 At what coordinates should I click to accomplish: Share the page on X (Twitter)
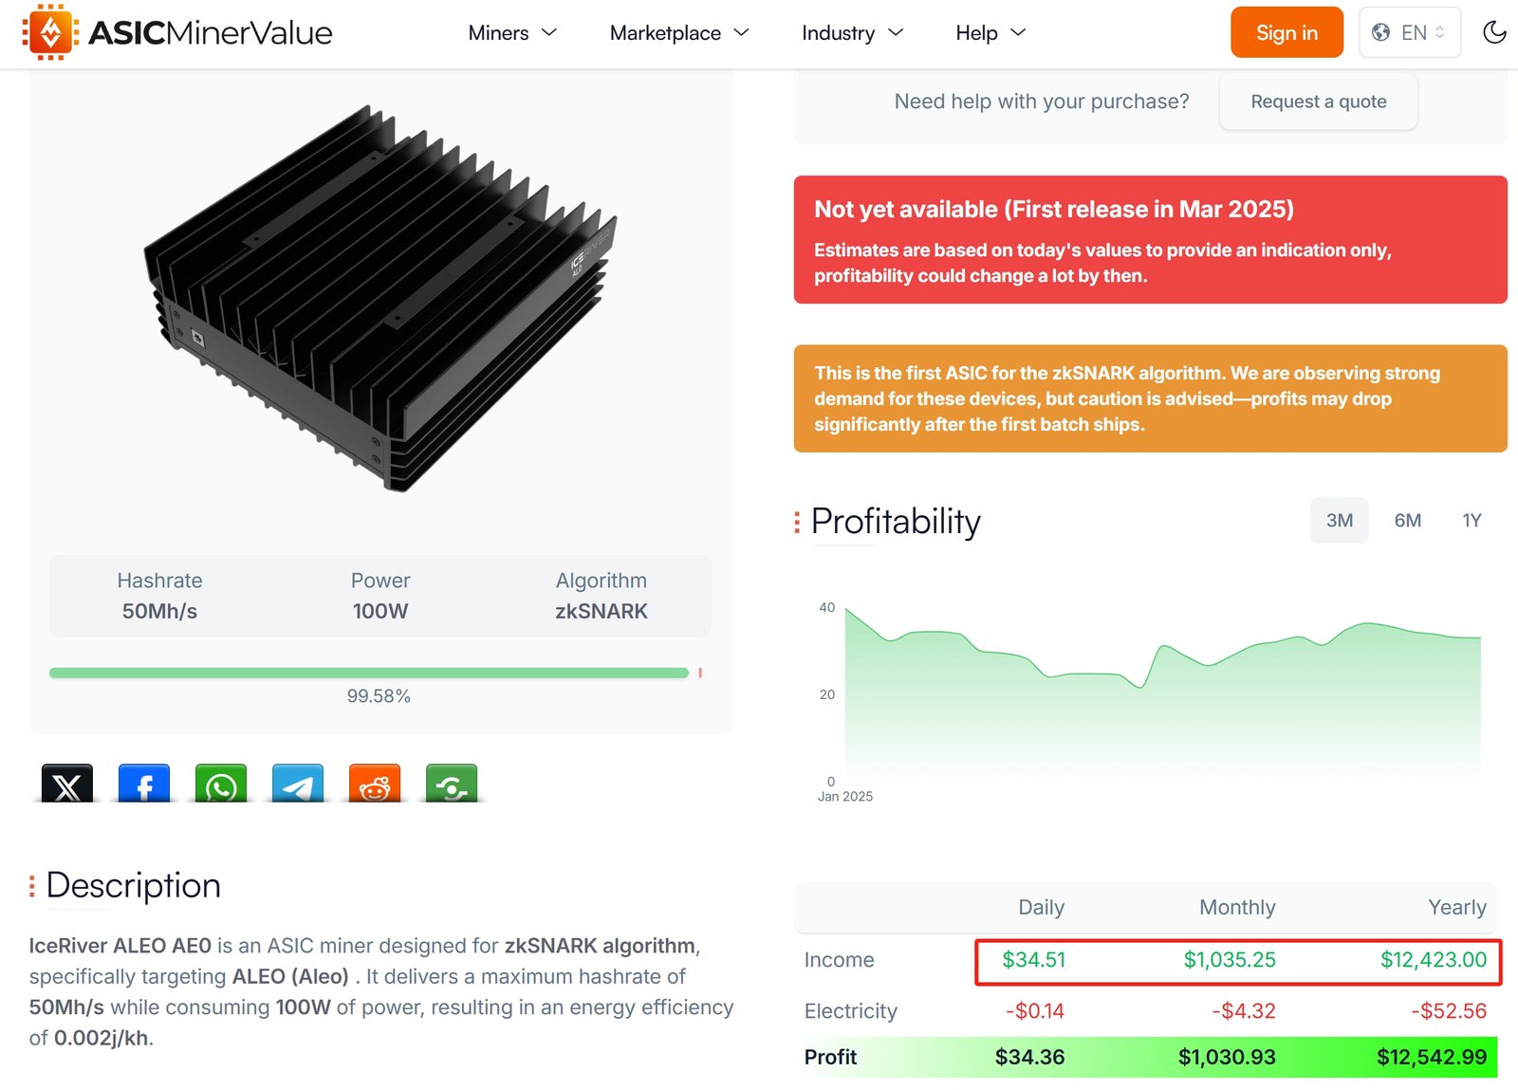pos(67,784)
